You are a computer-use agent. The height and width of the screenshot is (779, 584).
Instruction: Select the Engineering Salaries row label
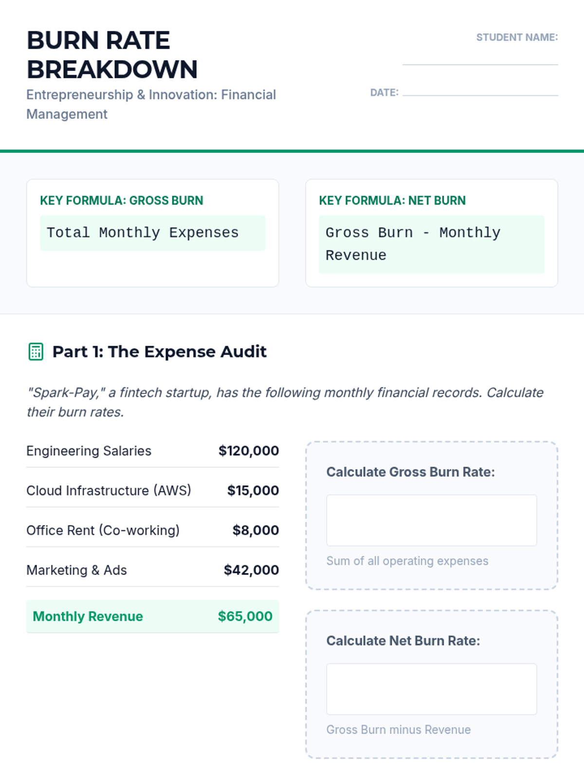(x=89, y=451)
